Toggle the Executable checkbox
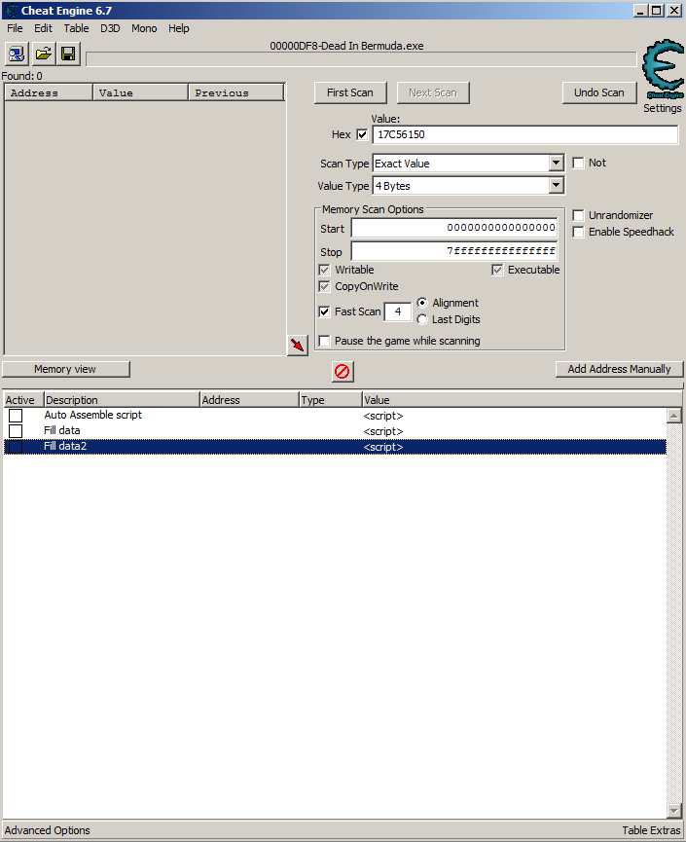Viewport: 686px width, 842px height. [x=497, y=270]
